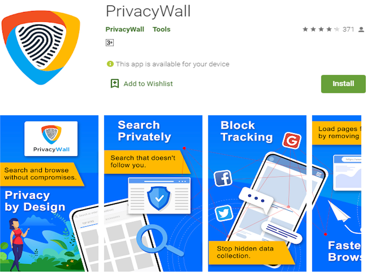Click the Twitter bird icon in screenshot
This screenshot has width=367, height=274.
224,213
